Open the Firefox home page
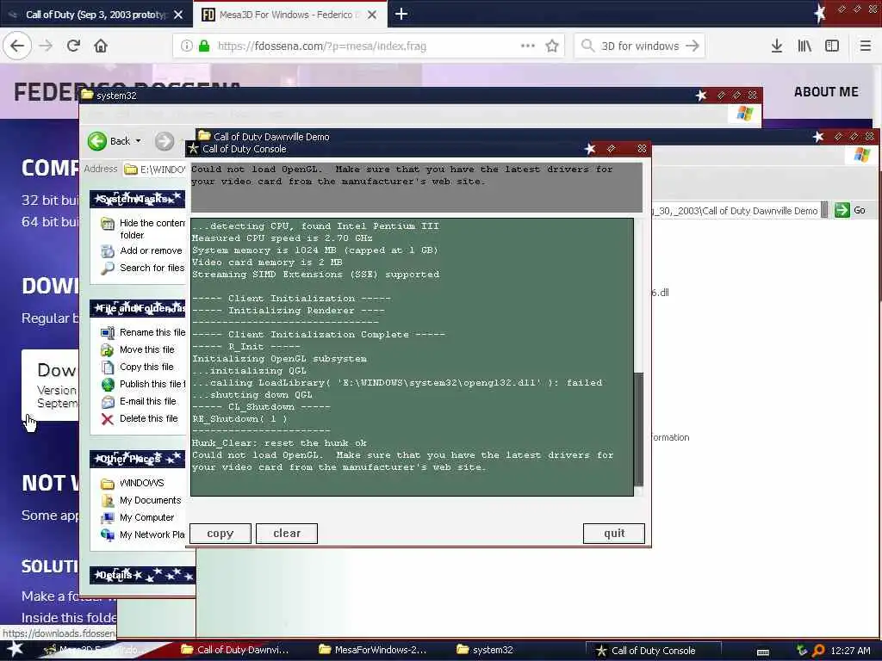 101,46
